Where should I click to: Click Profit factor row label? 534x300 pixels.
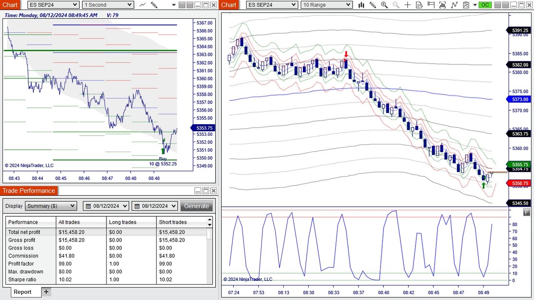click(x=21, y=264)
